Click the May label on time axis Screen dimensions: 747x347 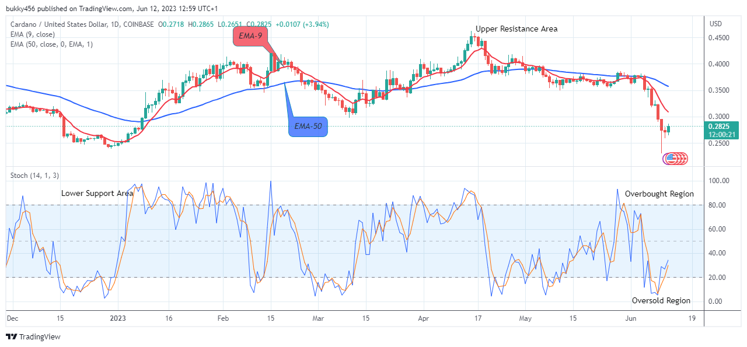point(526,319)
